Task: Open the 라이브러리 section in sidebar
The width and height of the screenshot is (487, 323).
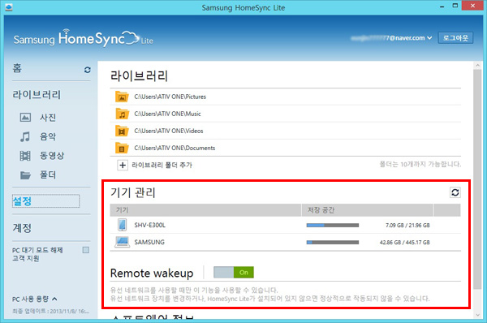Action: tap(37, 95)
